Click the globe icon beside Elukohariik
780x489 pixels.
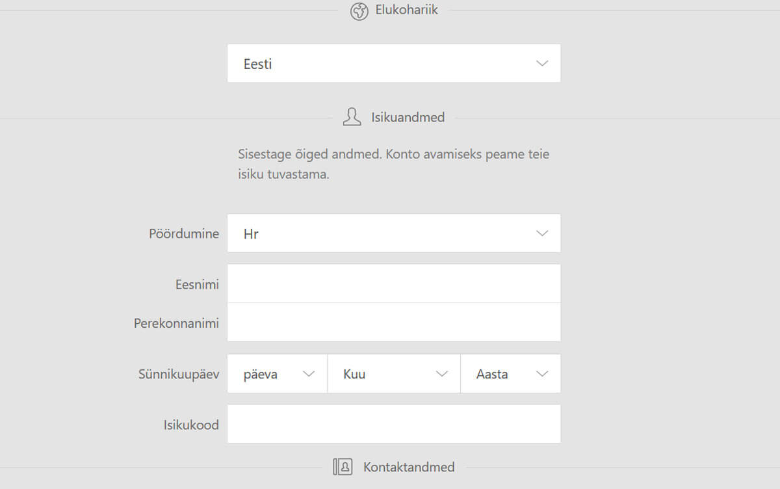(x=359, y=12)
